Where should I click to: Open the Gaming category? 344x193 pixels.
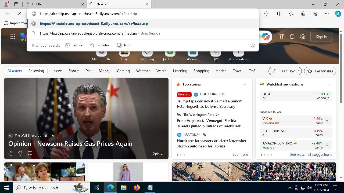123,71
